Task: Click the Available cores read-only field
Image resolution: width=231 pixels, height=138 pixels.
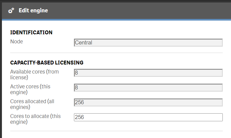Action: point(148,73)
